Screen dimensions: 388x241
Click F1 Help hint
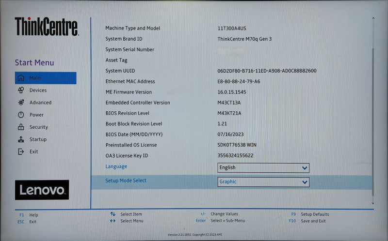coord(29,215)
